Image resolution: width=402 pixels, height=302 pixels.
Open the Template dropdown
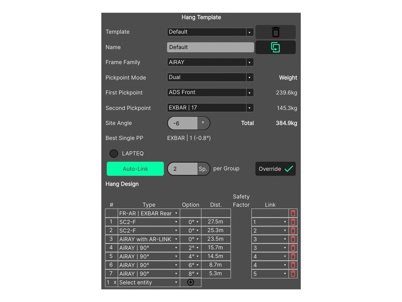pyautogui.click(x=210, y=32)
